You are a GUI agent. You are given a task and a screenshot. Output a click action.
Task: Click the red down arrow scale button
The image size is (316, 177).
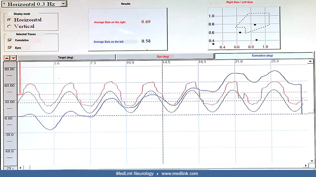13,58
